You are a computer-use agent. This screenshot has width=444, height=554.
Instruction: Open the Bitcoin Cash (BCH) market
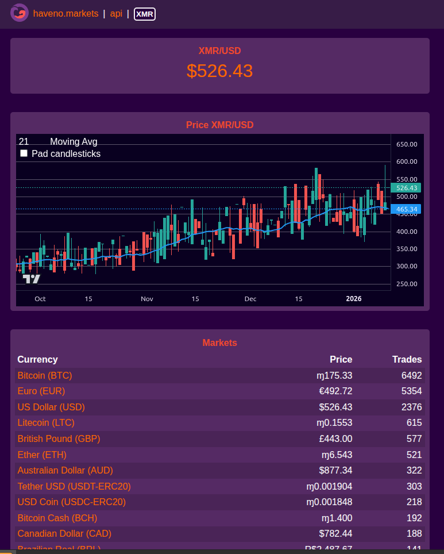[57, 518]
